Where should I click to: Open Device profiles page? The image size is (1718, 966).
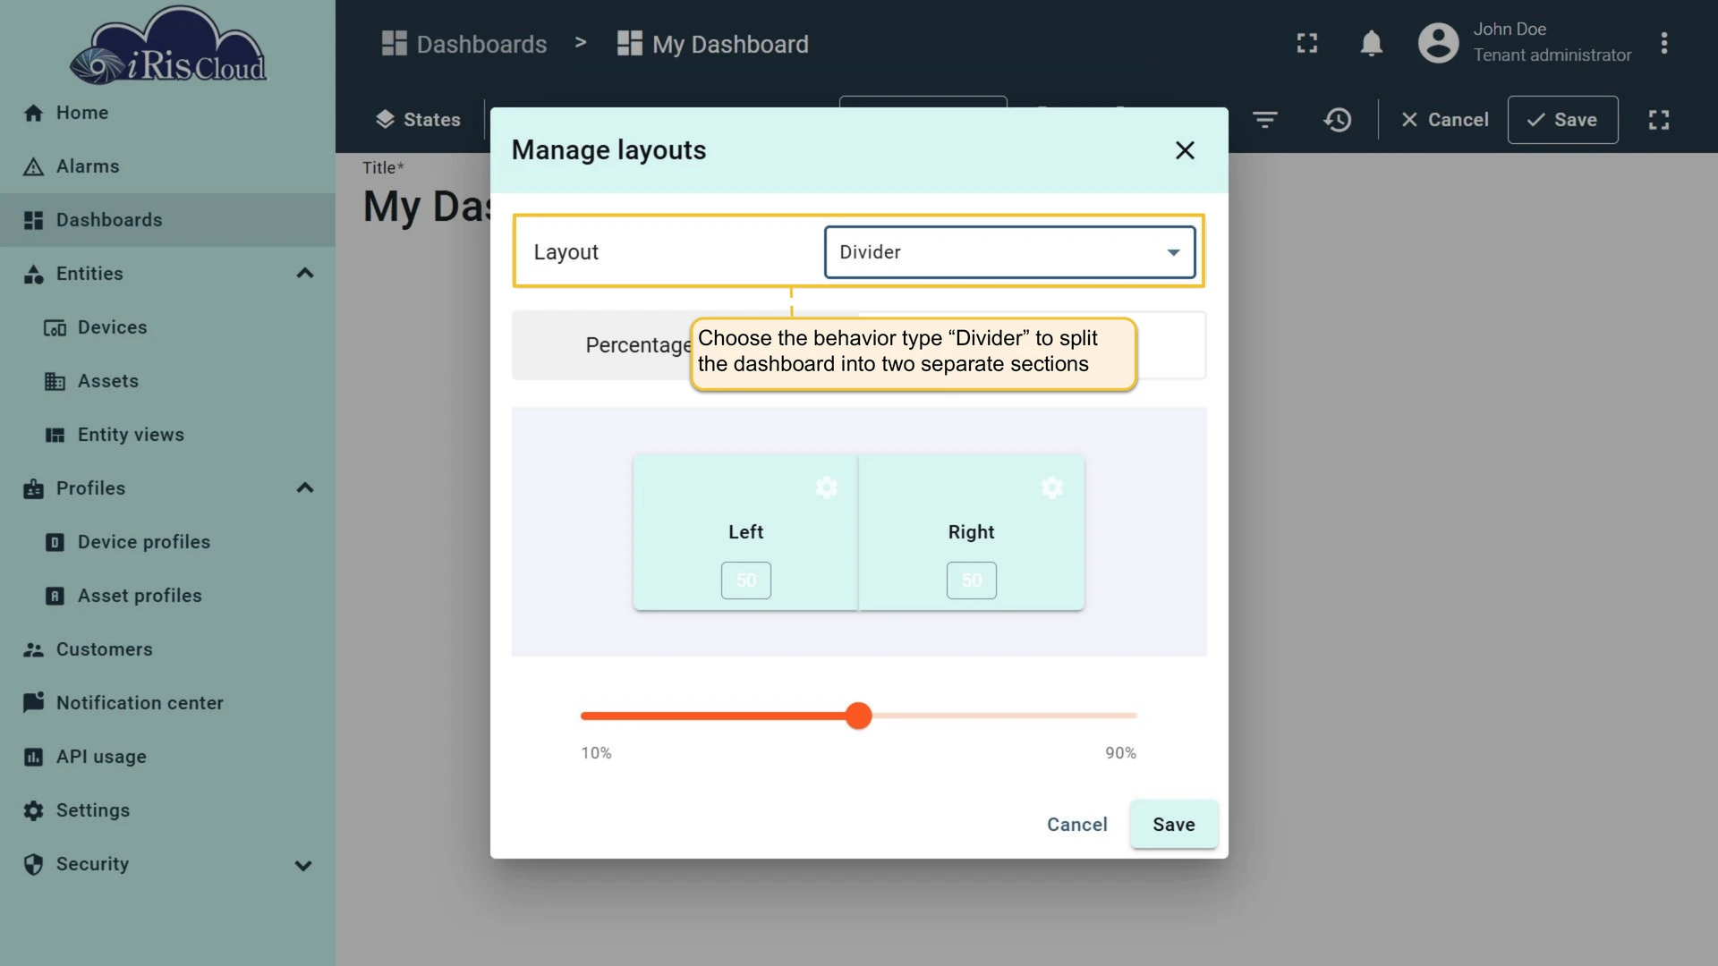[167, 542]
